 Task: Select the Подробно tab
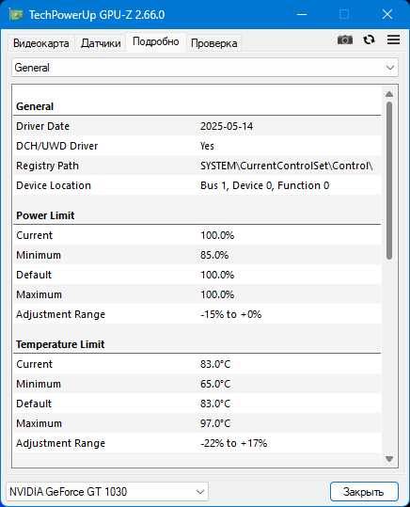156,41
